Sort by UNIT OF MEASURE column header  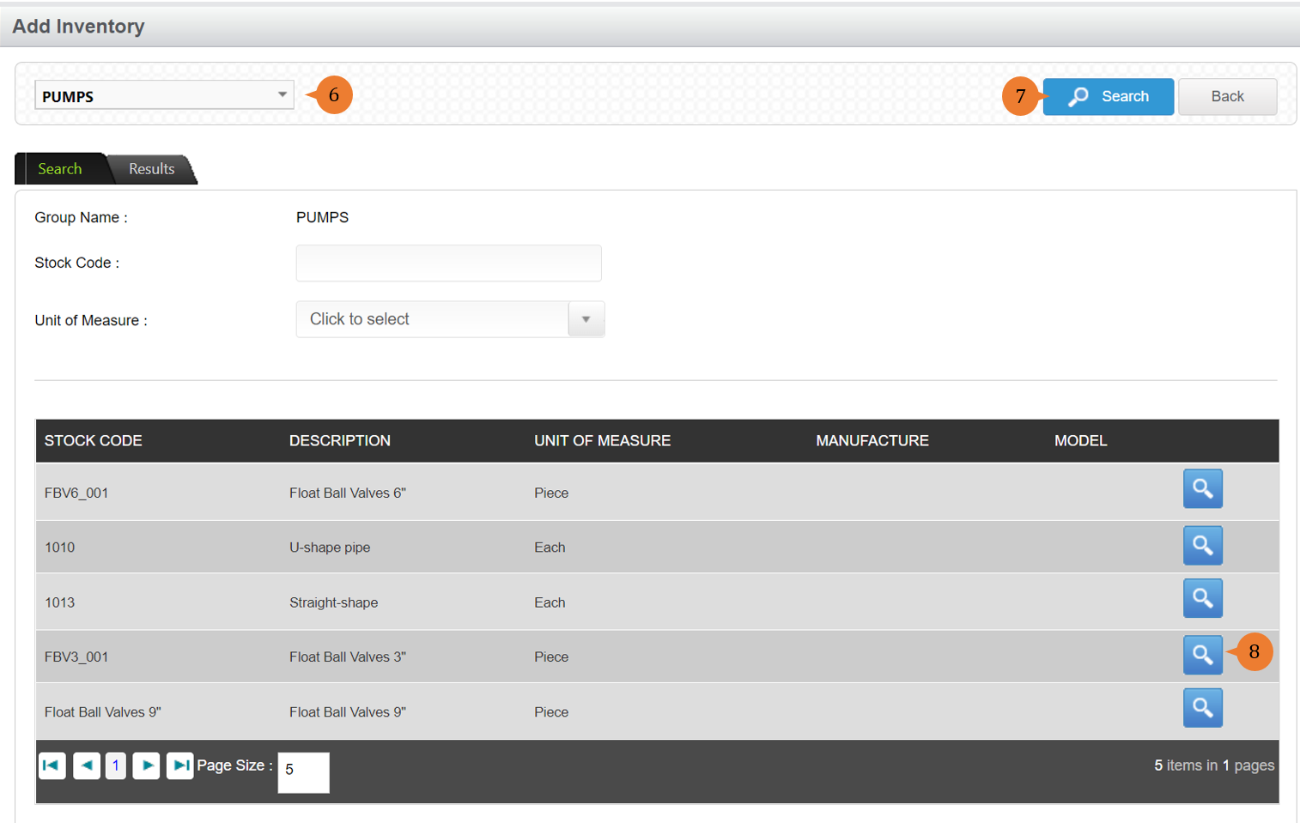603,441
